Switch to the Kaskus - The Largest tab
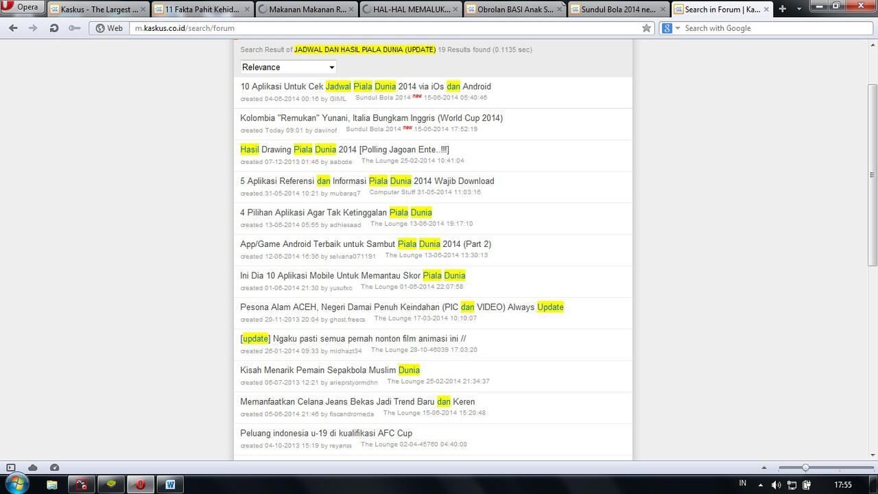The height and width of the screenshot is (494, 878). 98,10
